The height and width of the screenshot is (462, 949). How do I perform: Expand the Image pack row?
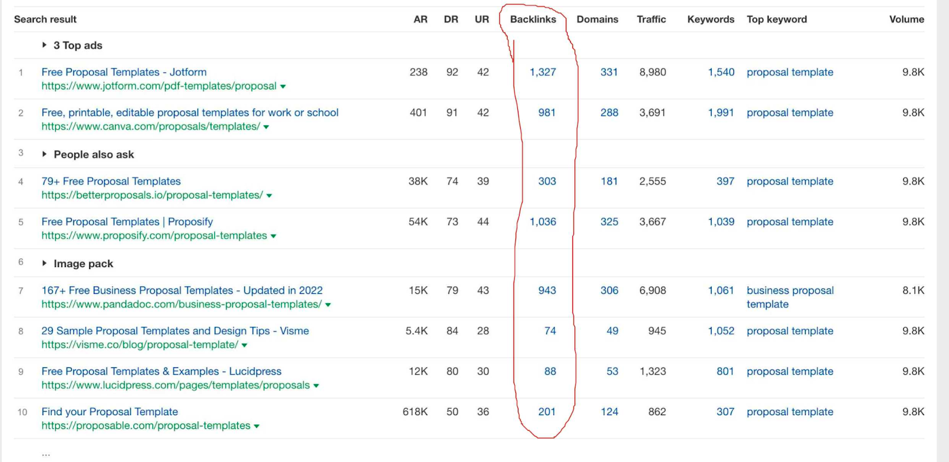coord(44,263)
